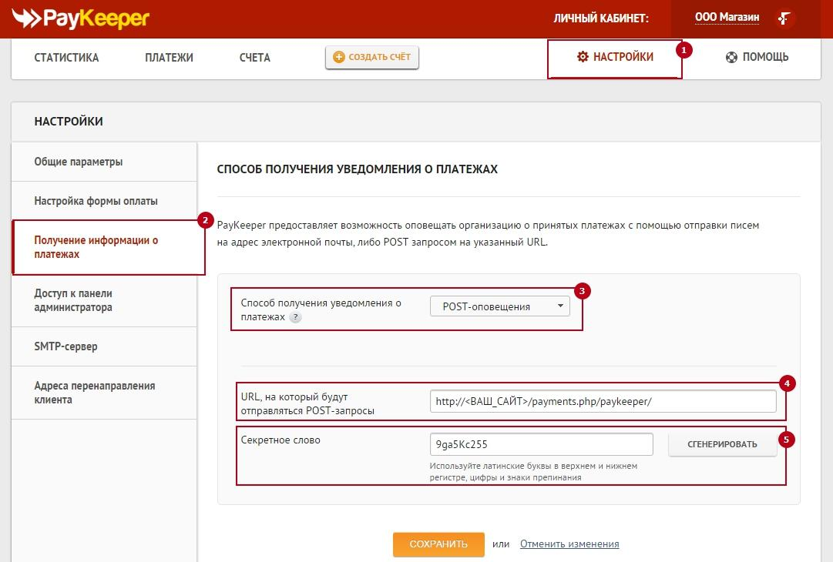Select Общие параметры in the sidebar
833x562 pixels.
tap(79, 162)
